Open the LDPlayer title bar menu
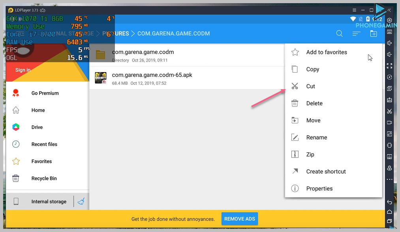This screenshot has width=400, height=232. pyautogui.click(x=354, y=10)
